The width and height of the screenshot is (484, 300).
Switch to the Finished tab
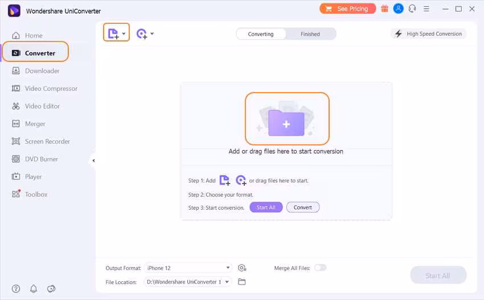pyautogui.click(x=310, y=34)
